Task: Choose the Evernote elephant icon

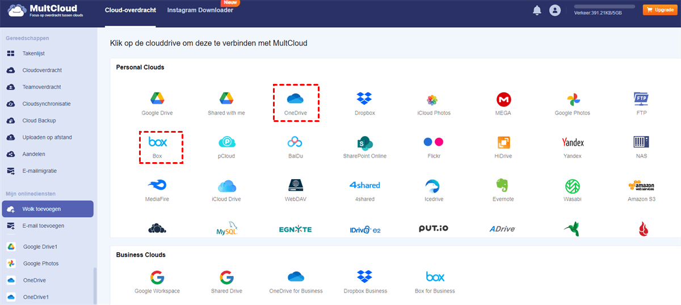Action: [x=503, y=185]
